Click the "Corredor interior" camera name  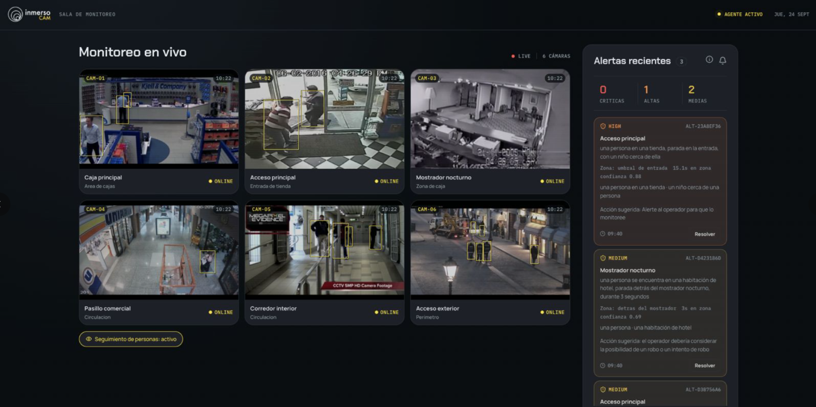click(x=273, y=308)
